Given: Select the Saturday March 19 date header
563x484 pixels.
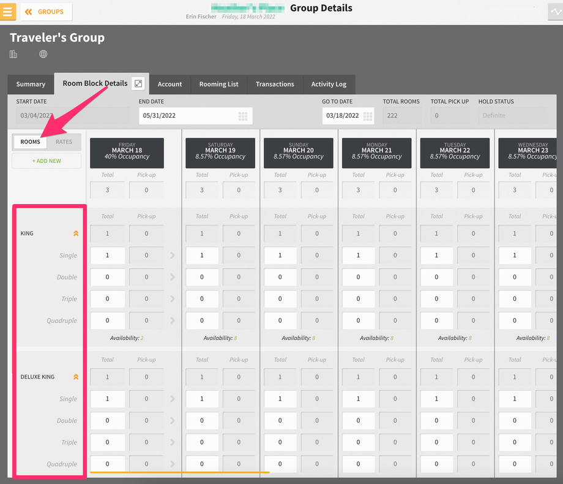Looking at the screenshot, I should click(220, 153).
